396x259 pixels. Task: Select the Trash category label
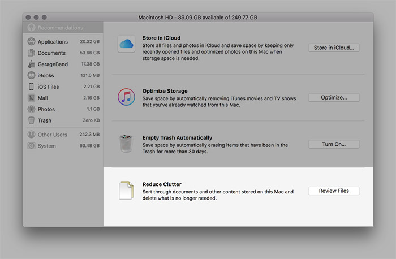pos(45,120)
